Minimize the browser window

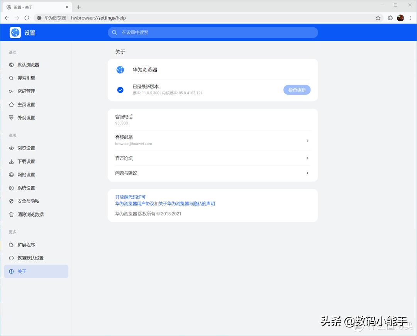(x=381, y=5)
